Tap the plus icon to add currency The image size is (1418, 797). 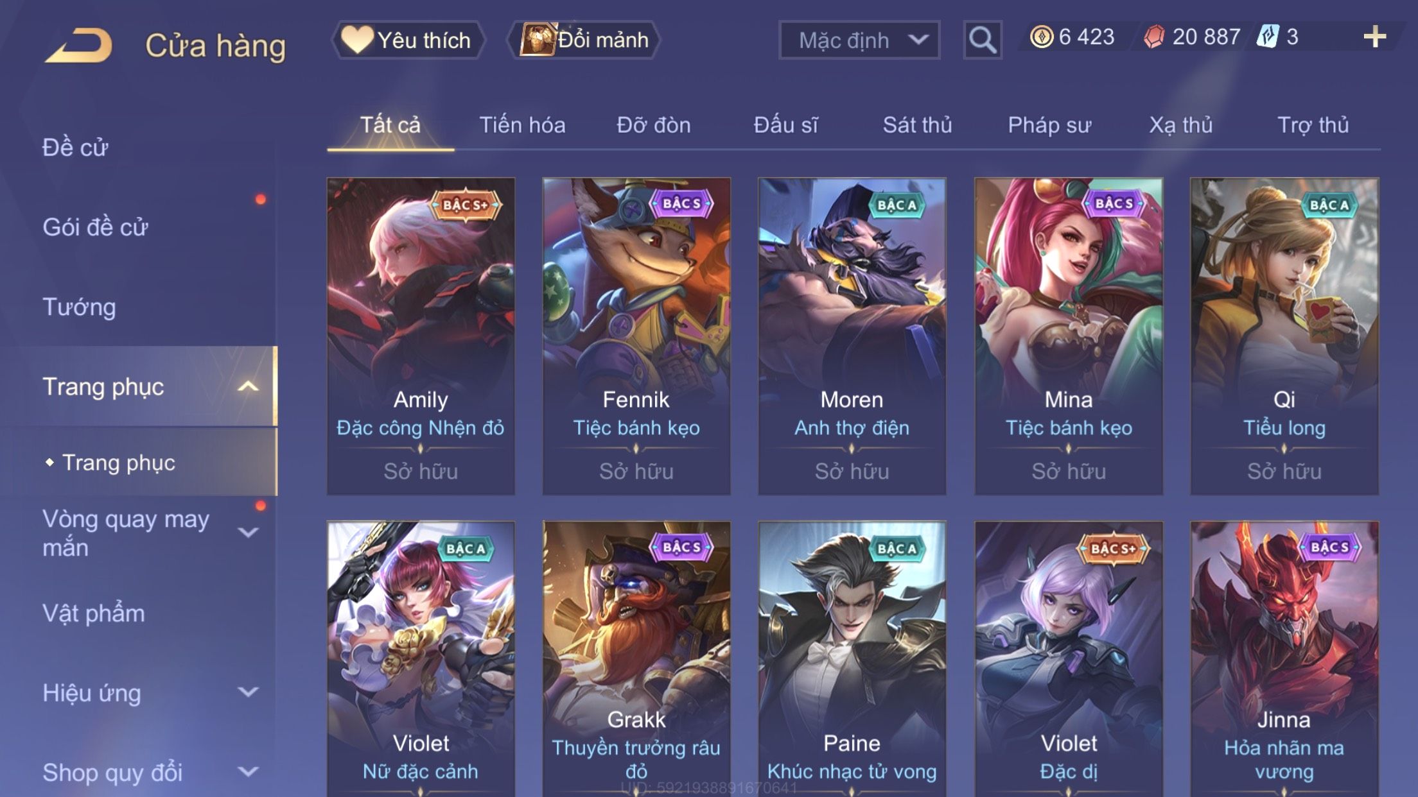point(1374,37)
